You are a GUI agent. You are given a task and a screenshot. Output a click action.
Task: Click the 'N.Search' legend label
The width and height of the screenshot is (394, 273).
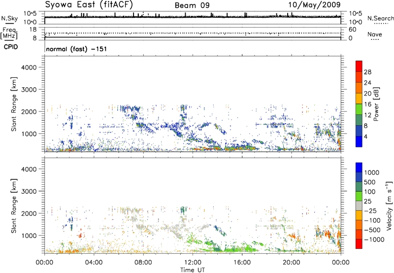[x=380, y=18]
